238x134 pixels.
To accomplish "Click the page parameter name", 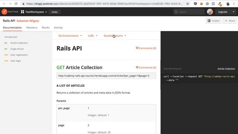I will (61, 125).
